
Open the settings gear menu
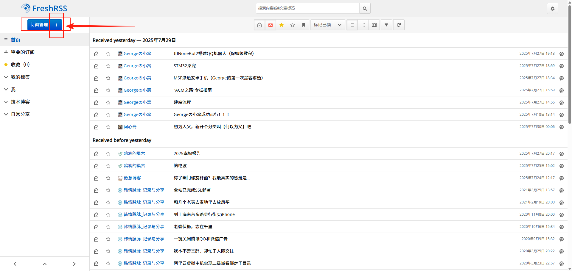coord(552,9)
